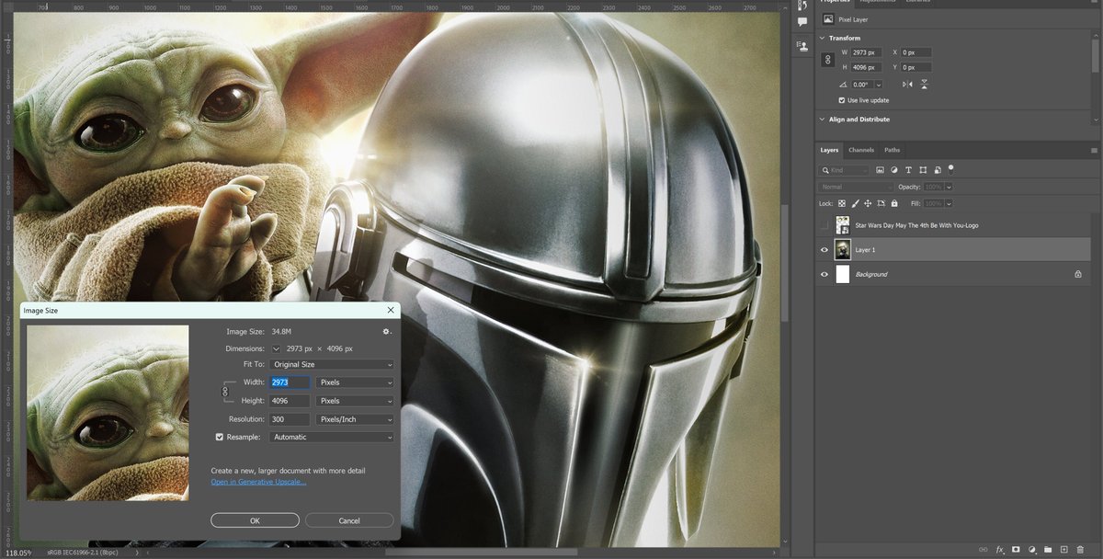Lock artboard nesting icon
Viewport: 1103px width, 559px height.
(x=881, y=203)
